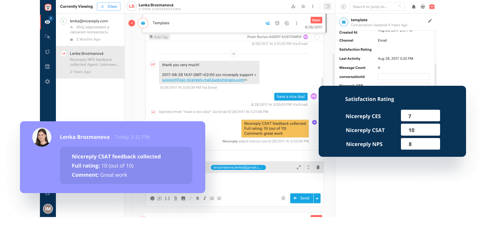Viewport: 486px width, 225px height.
Task: Insert a numbered list
Action: click(212, 198)
